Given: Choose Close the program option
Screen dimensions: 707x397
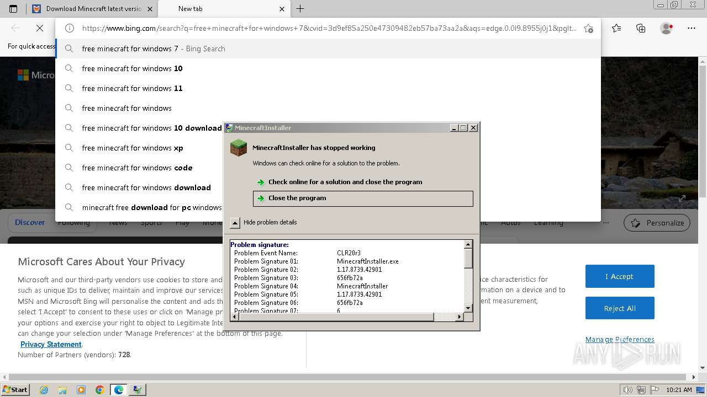Looking at the screenshot, I should click(x=363, y=198).
